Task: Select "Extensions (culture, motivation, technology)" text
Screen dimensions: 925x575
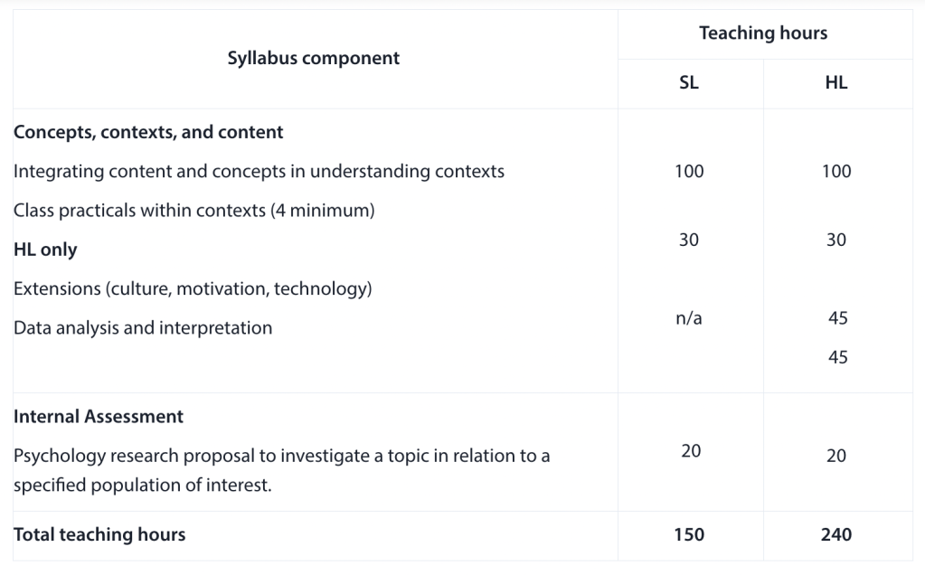Action: pos(193,289)
